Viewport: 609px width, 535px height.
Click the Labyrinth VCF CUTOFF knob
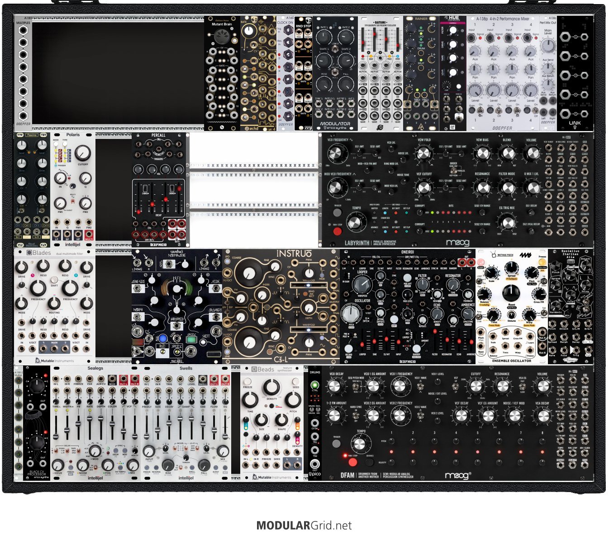tap(424, 188)
